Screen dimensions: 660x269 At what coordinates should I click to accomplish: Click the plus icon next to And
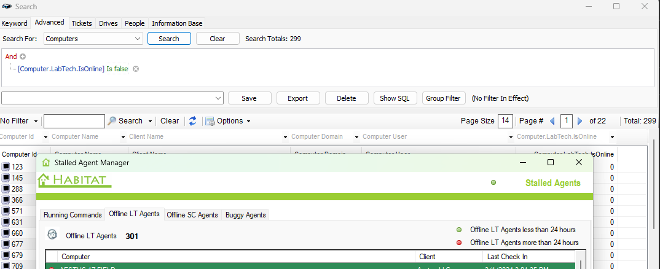tap(23, 57)
